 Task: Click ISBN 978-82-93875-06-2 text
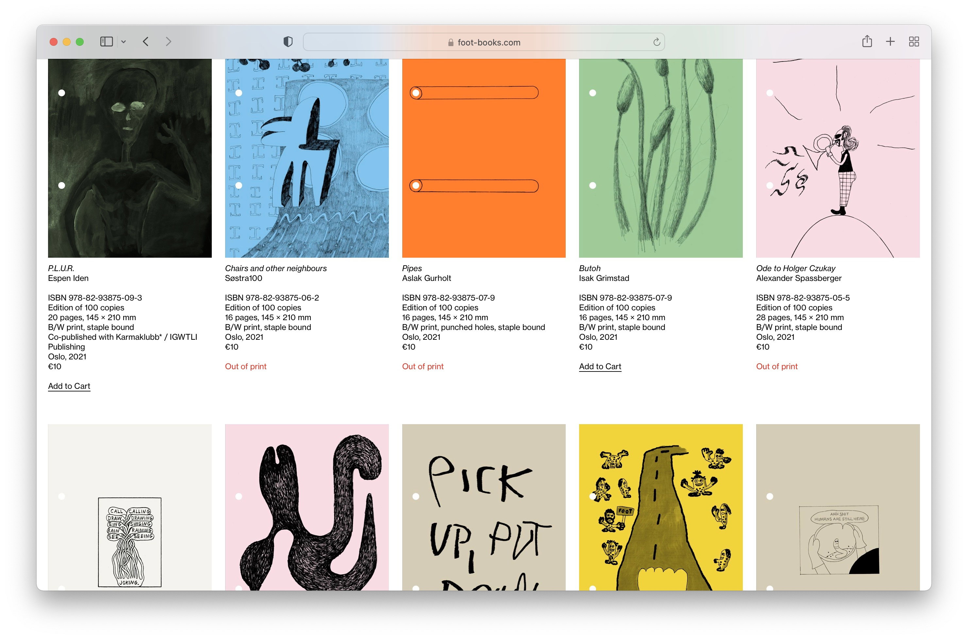point(272,298)
